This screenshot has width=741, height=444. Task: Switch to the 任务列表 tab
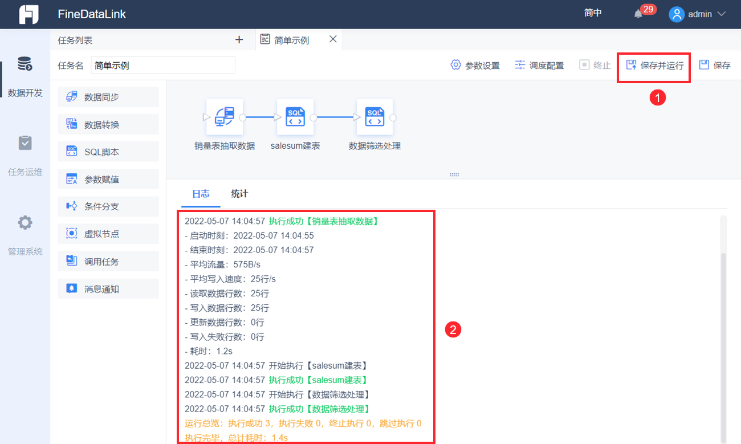click(75, 40)
